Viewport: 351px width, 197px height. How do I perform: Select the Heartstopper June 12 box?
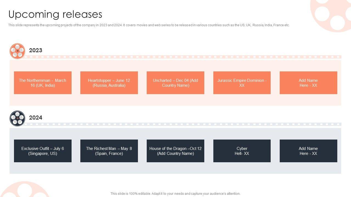click(109, 83)
